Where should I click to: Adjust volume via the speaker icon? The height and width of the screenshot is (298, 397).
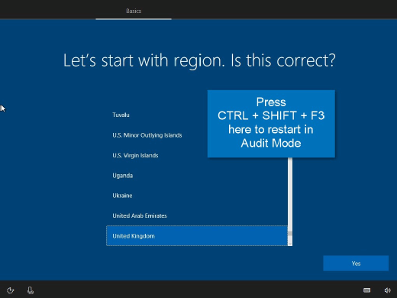click(387, 290)
